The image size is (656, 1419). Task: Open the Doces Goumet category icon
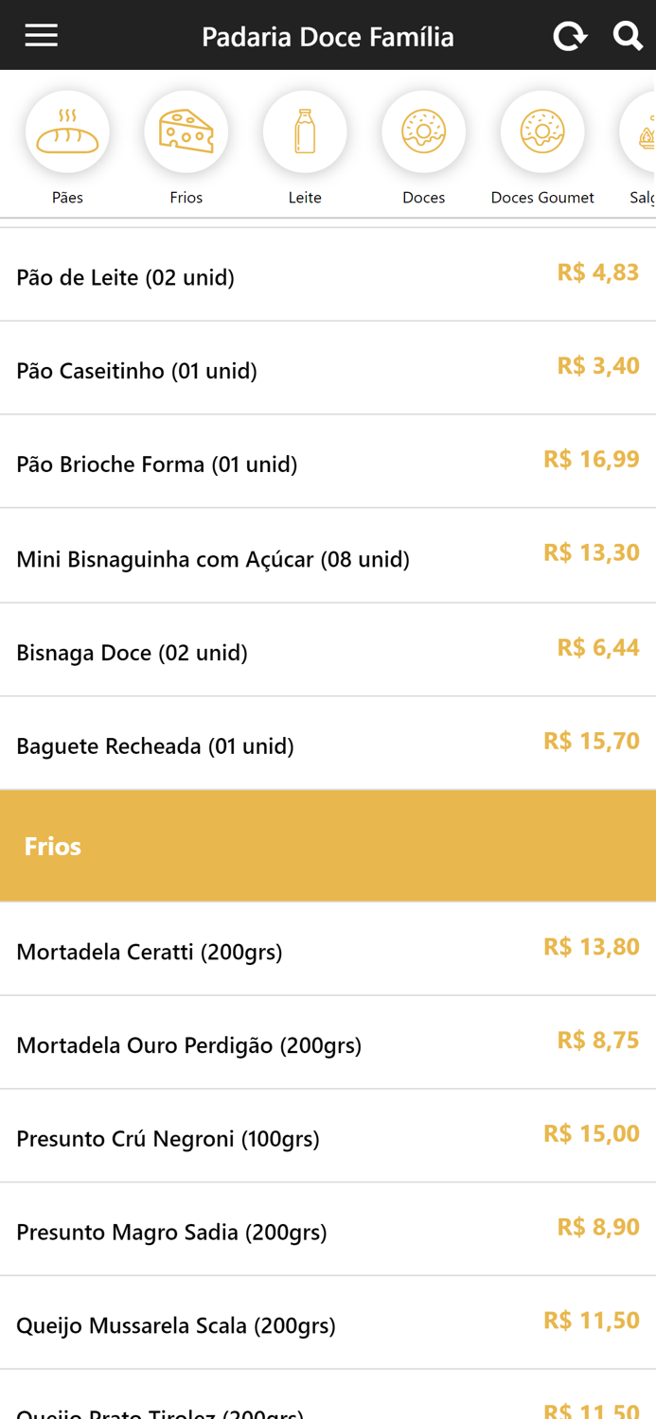point(542,131)
